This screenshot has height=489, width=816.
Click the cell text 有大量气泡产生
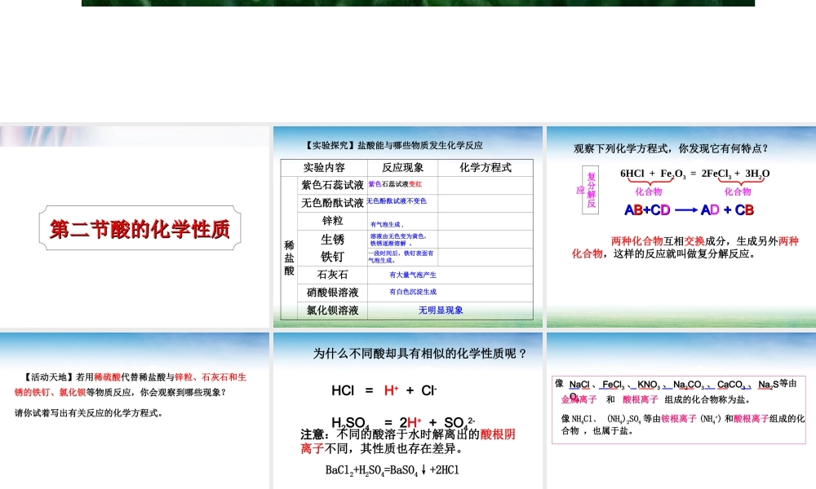413,275
